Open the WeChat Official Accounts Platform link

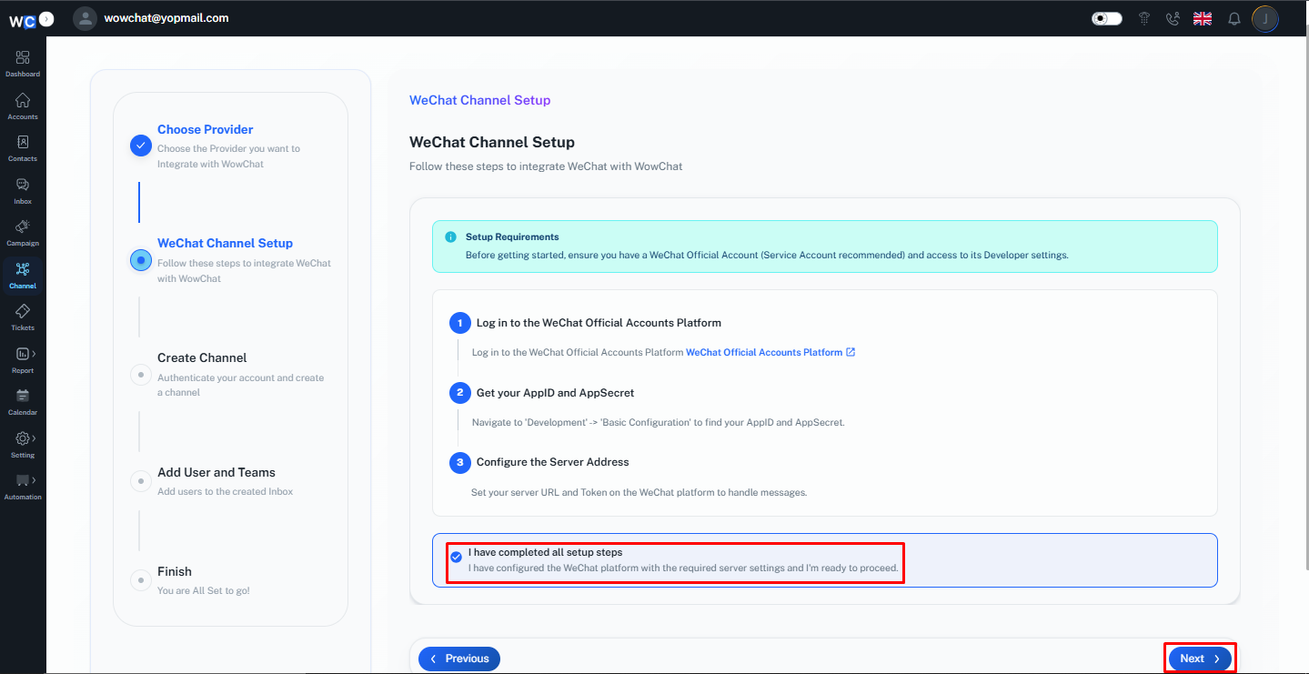coord(770,352)
